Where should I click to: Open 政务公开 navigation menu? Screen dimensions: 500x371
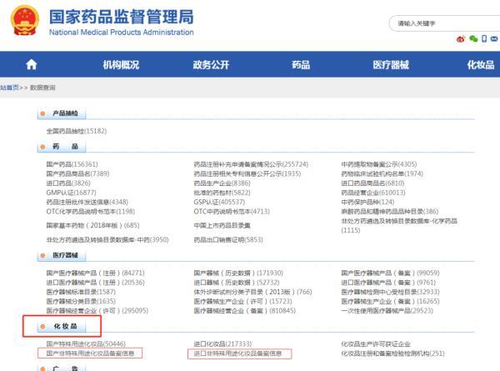pyautogui.click(x=211, y=65)
